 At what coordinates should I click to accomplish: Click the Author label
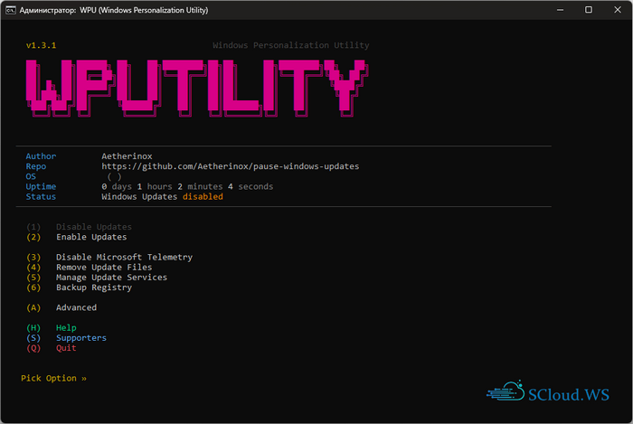tap(41, 156)
